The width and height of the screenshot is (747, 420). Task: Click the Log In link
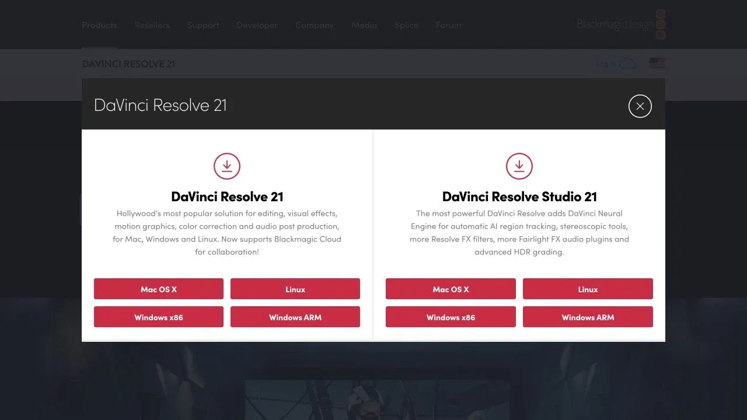606,64
